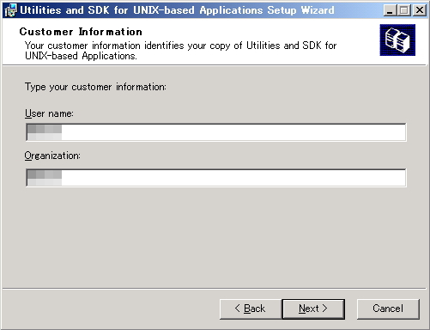Open the installer icon in title bar

click(10, 10)
